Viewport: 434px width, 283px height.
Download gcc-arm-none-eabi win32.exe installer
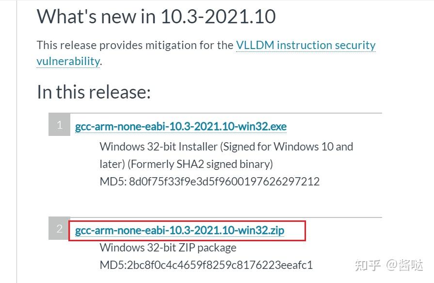click(180, 127)
